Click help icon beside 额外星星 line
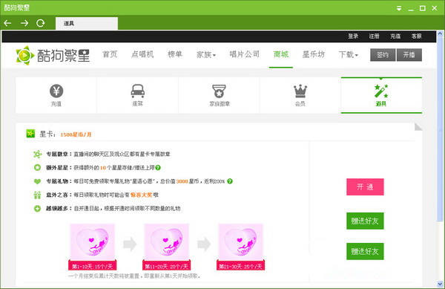 (158, 168)
